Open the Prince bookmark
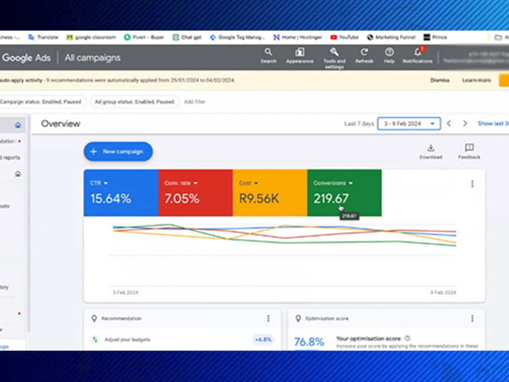509x382 pixels. point(435,37)
